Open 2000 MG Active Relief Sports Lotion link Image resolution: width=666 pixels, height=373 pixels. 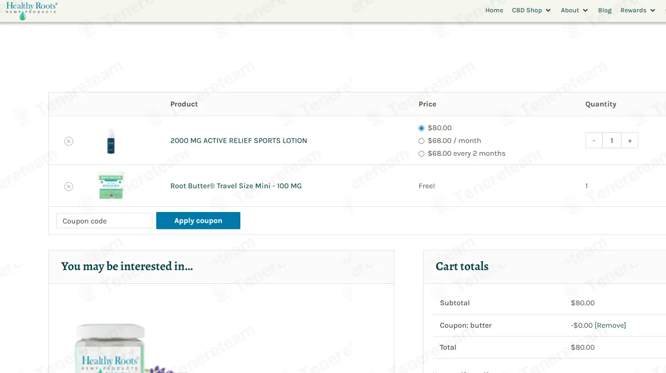point(239,141)
